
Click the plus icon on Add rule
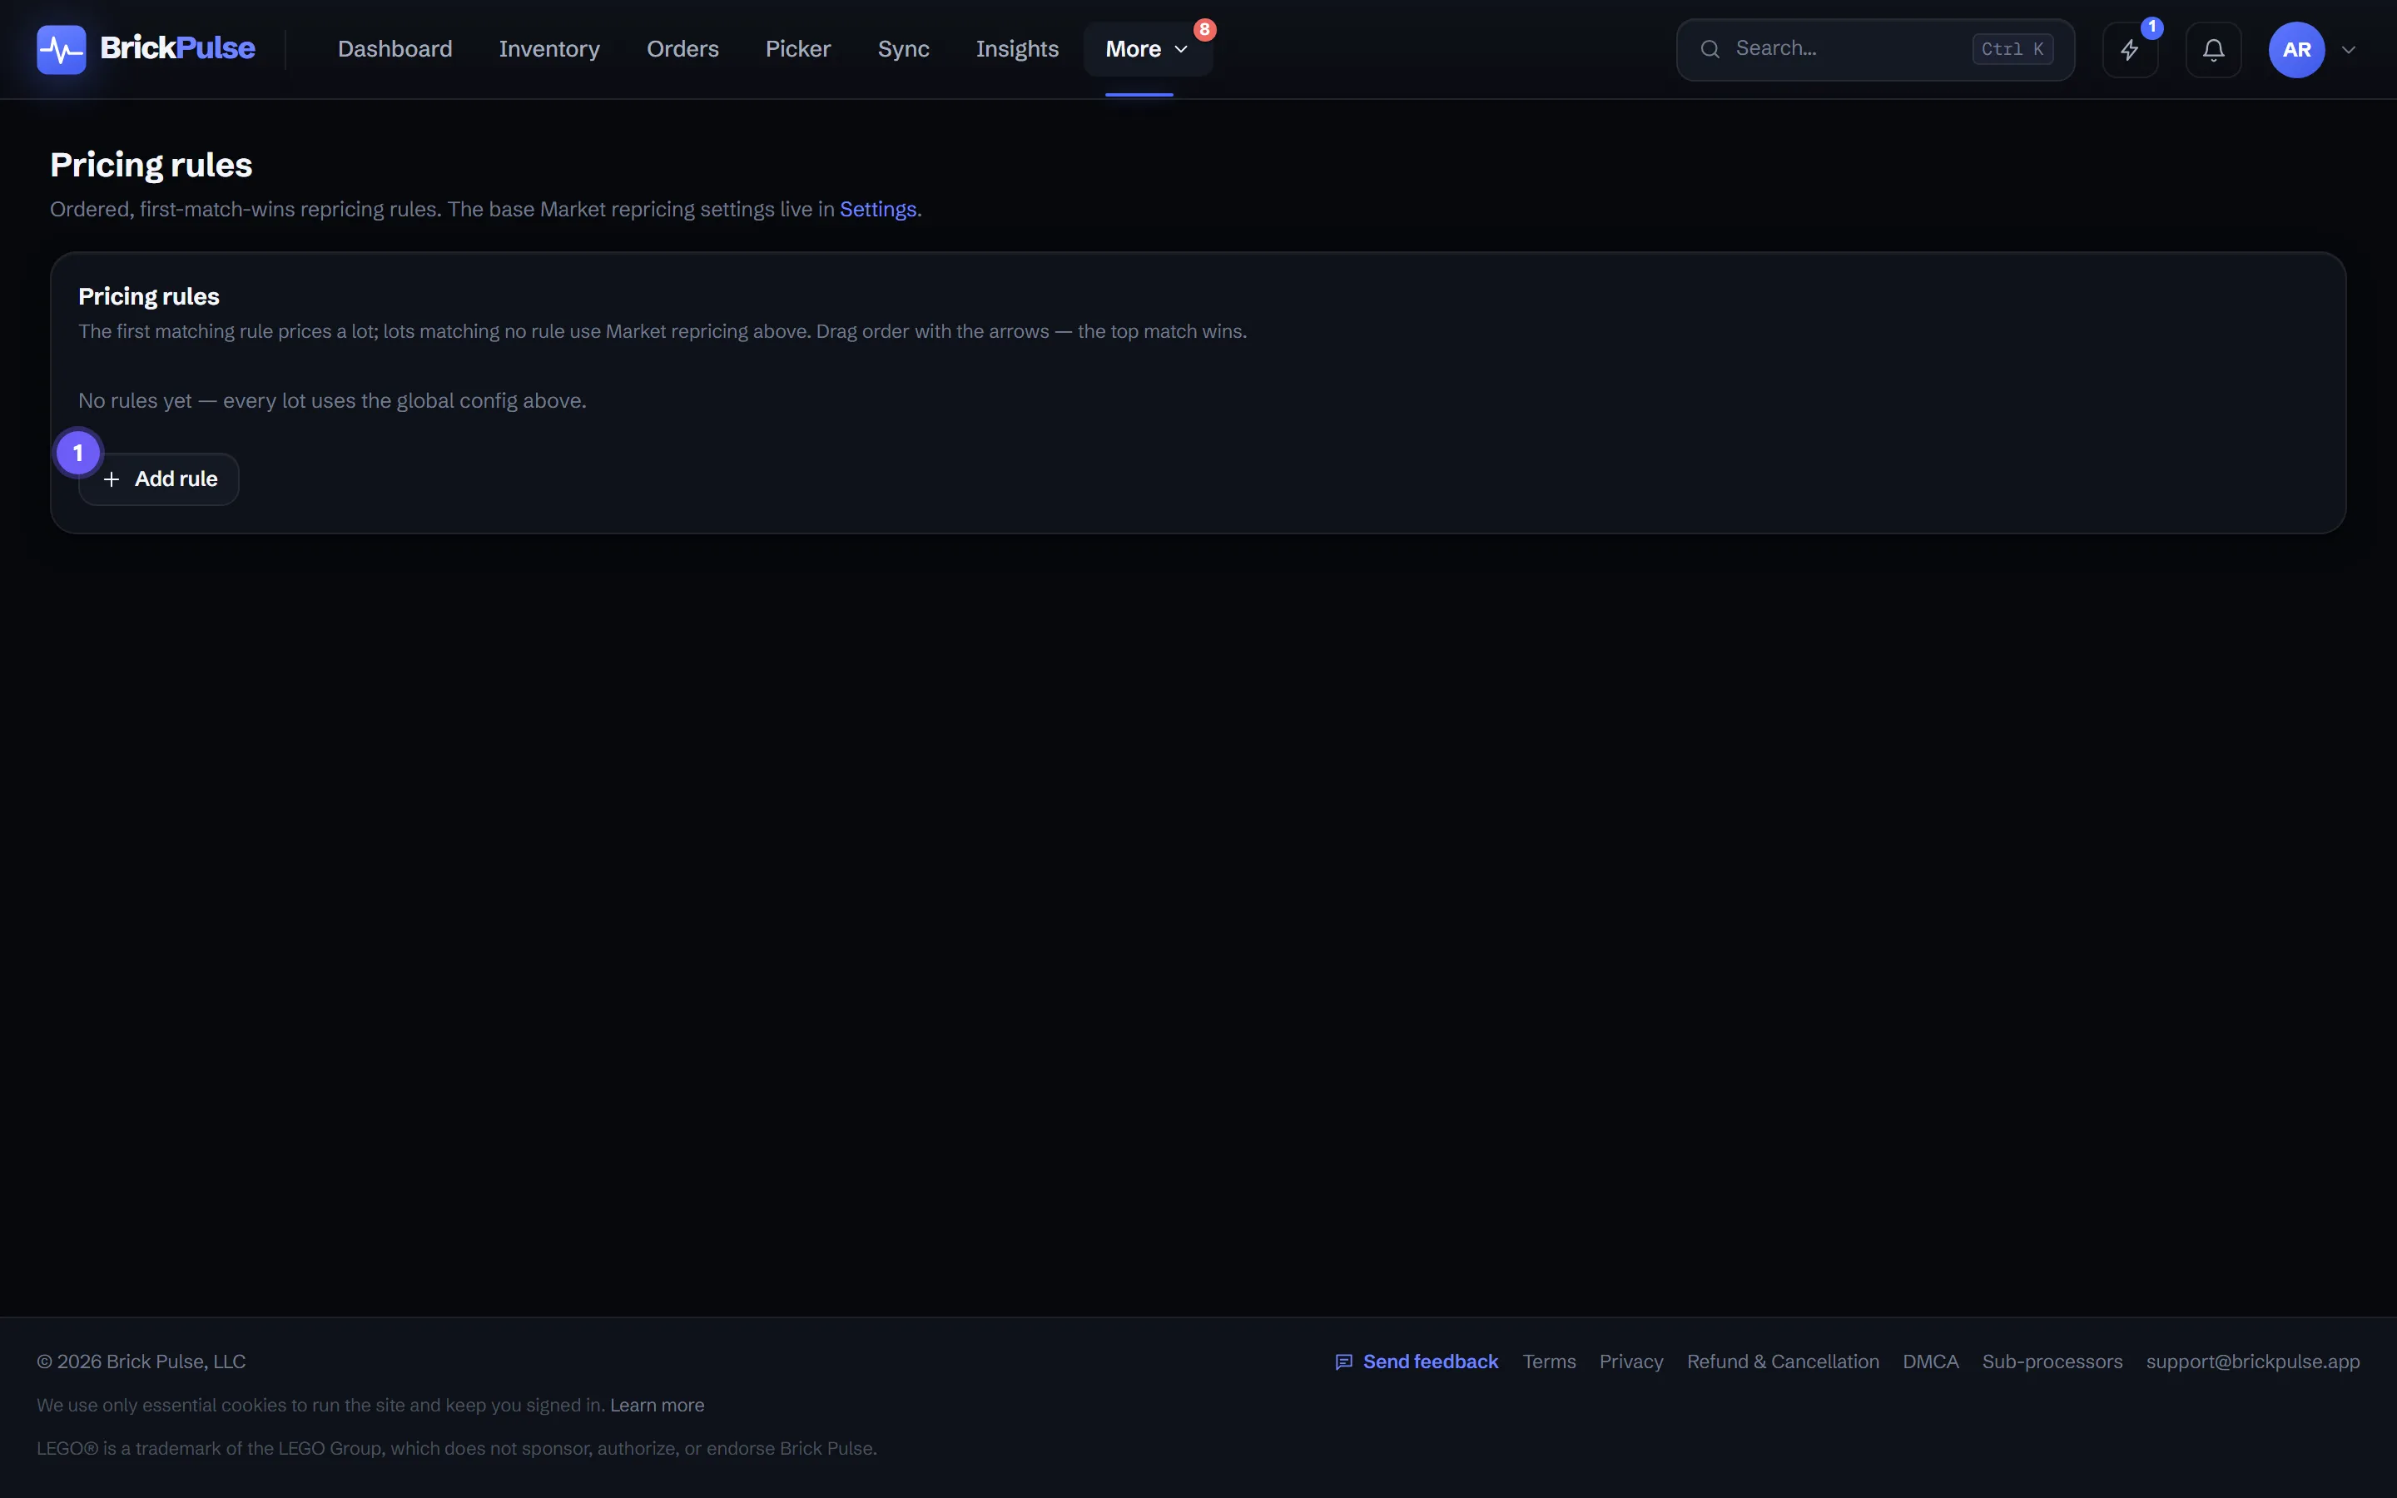112,479
